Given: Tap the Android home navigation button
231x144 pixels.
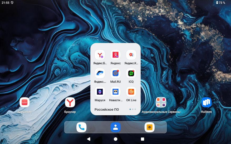Looking at the screenshot, I should (115, 139).
